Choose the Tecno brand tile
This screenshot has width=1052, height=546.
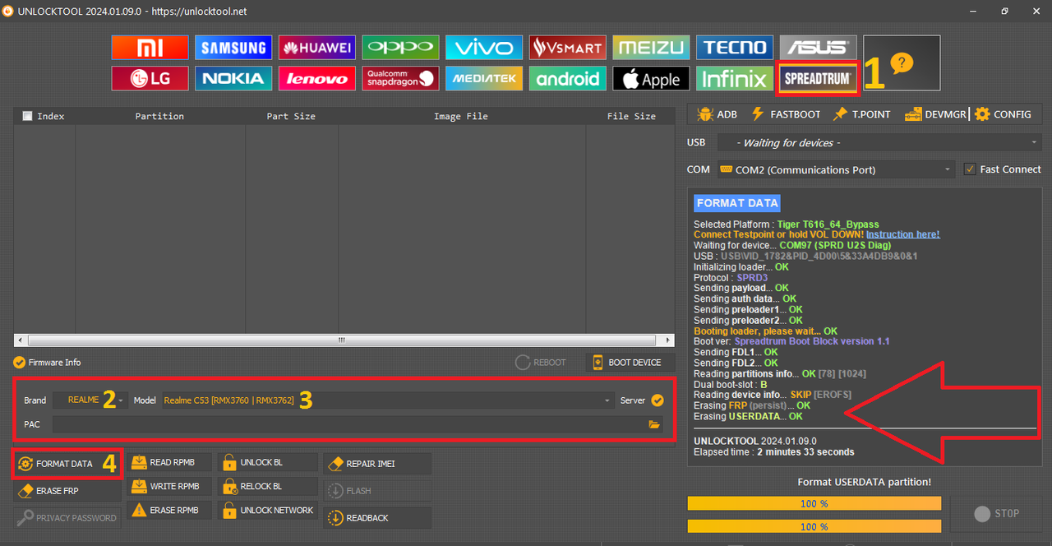coord(735,47)
